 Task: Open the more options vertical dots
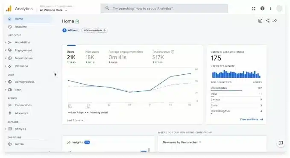(270, 8)
